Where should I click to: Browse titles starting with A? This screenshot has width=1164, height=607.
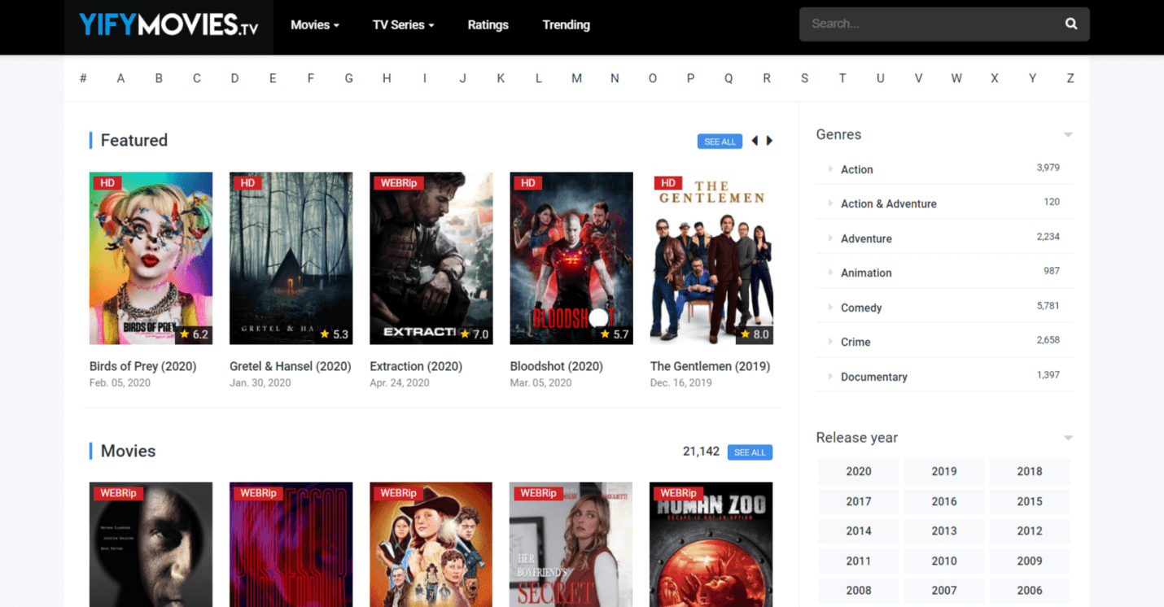[x=120, y=78]
